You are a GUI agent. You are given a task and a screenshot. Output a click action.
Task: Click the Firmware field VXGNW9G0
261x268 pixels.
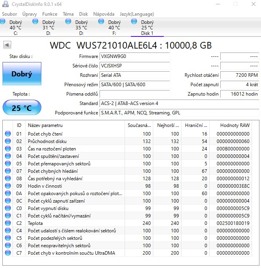[x=135, y=56]
